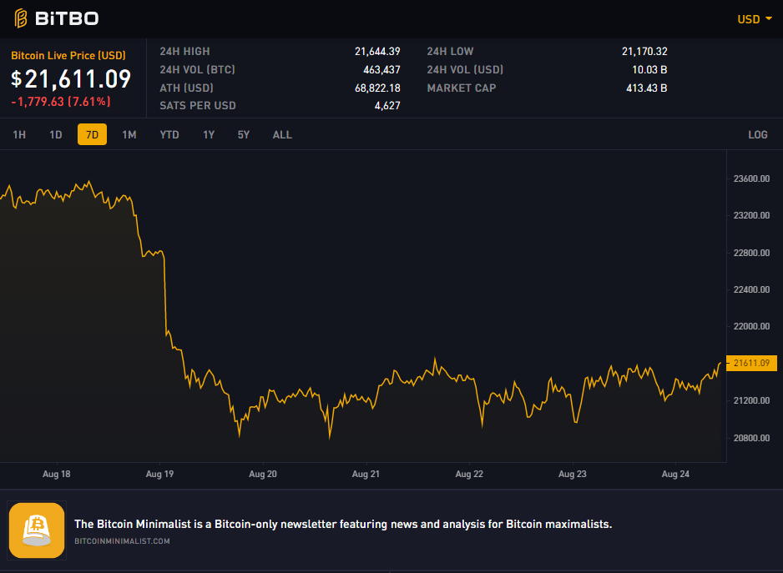Click the BITBO wordmark text

(x=67, y=19)
